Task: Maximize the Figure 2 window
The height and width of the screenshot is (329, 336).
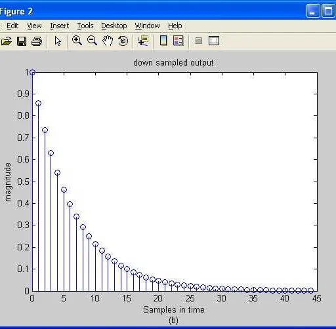Action: click(x=328, y=10)
